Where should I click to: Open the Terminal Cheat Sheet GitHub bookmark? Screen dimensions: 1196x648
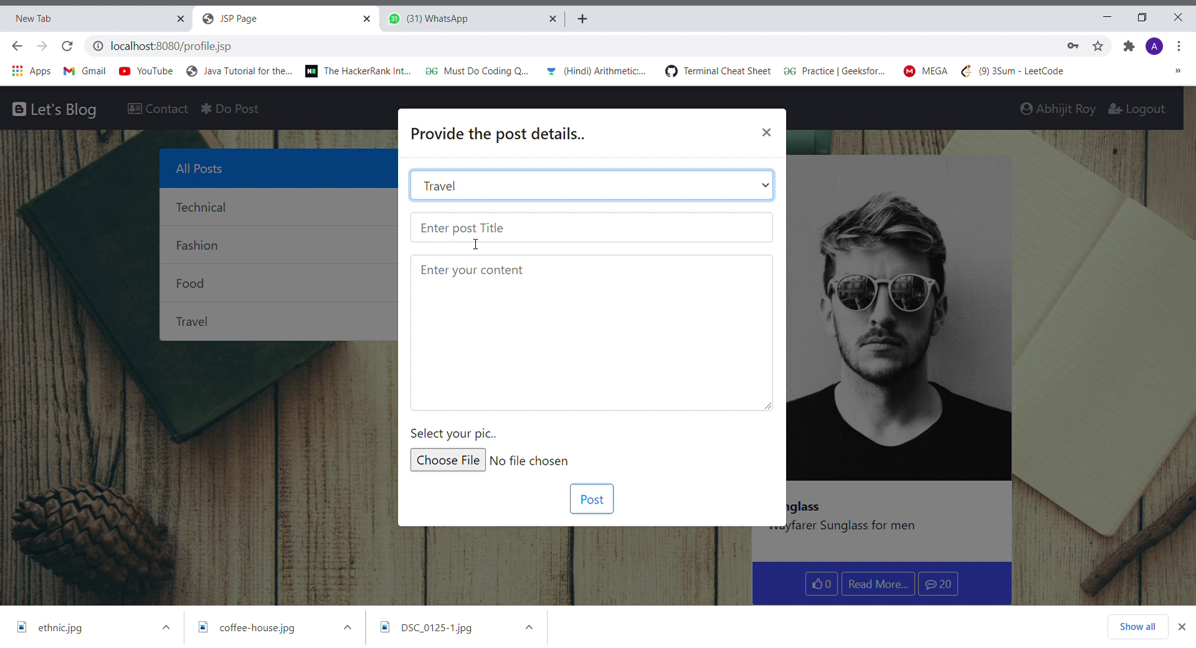click(718, 71)
